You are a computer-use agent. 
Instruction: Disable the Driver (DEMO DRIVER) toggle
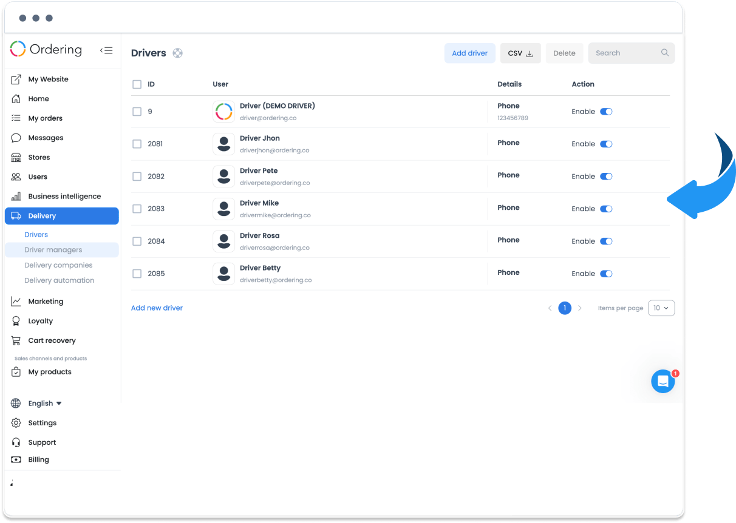tap(606, 112)
